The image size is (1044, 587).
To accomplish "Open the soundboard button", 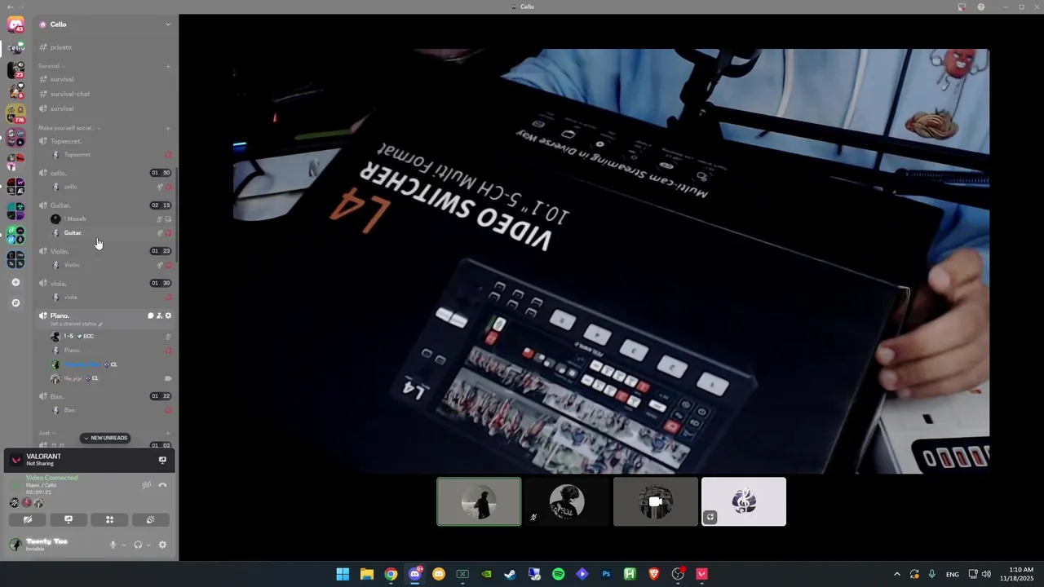I will click(150, 519).
